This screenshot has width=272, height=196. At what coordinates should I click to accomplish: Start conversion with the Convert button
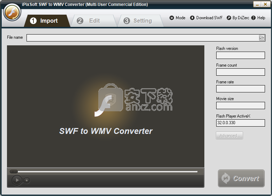pos(241,178)
